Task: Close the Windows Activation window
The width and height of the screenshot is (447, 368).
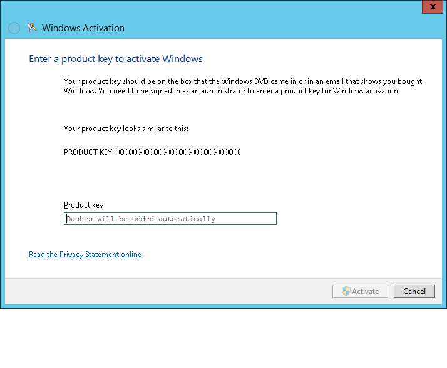Action: tap(431, 7)
